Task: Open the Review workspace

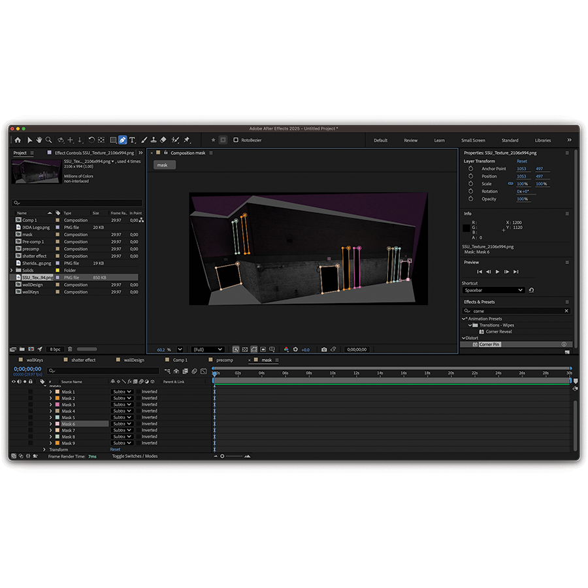Action: click(x=410, y=140)
